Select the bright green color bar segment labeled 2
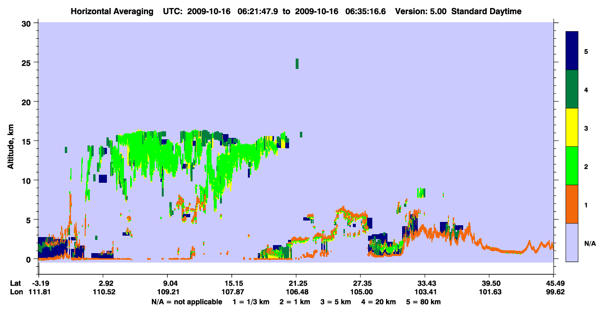The image size is (615, 315). coord(572,165)
